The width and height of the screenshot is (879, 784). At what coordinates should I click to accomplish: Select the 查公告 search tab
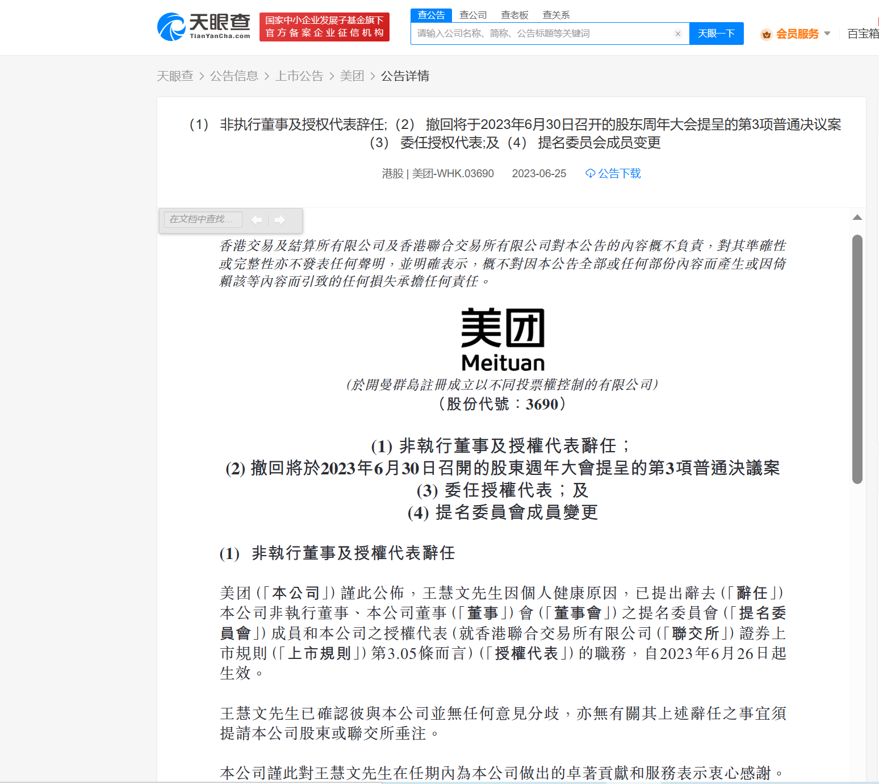coord(432,15)
